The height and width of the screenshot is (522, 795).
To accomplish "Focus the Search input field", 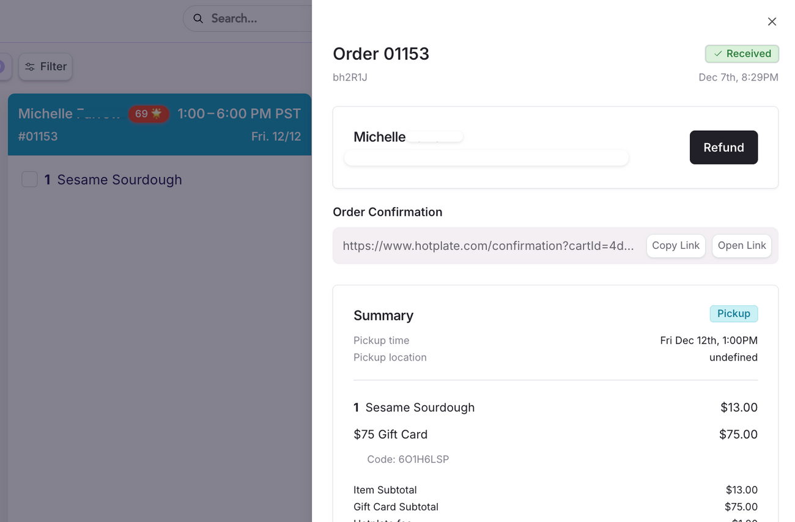I will [257, 18].
